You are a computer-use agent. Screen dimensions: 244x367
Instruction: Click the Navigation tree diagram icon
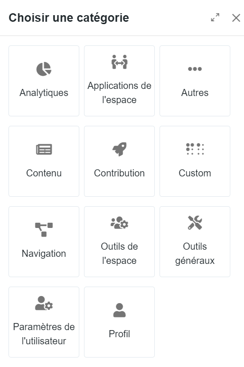(44, 229)
